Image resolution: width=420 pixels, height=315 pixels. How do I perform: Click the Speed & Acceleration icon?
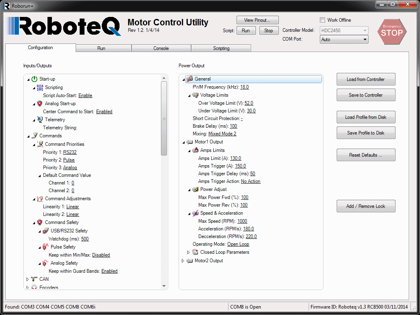tap(195, 213)
